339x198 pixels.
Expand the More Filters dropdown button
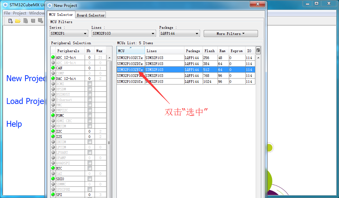[231, 34]
